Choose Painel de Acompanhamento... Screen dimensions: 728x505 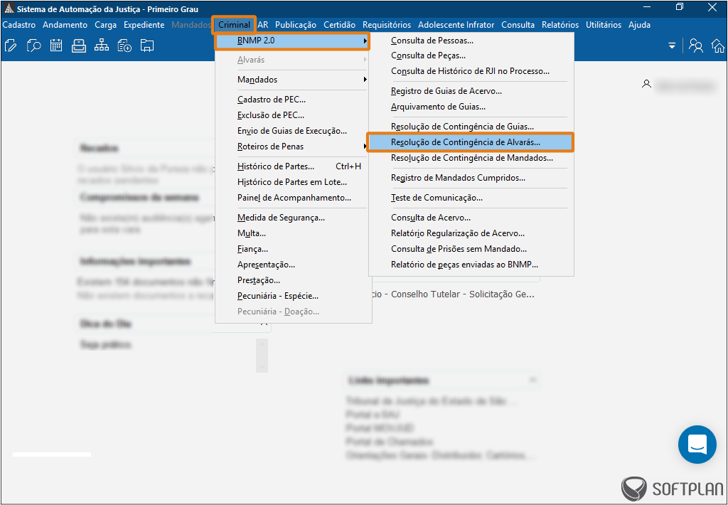click(x=294, y=198)
